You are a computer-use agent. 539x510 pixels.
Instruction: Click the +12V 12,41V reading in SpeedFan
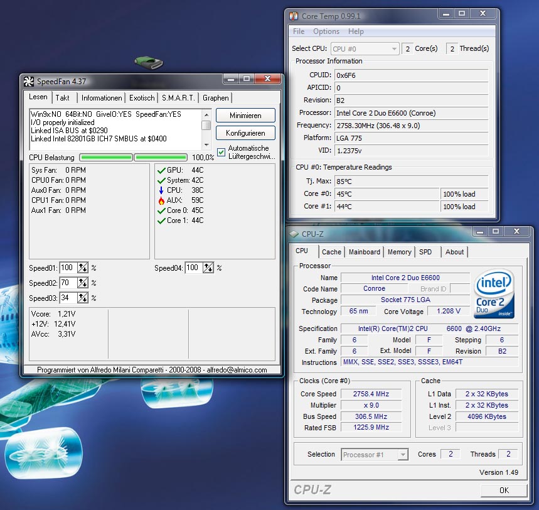coord(53,324)
